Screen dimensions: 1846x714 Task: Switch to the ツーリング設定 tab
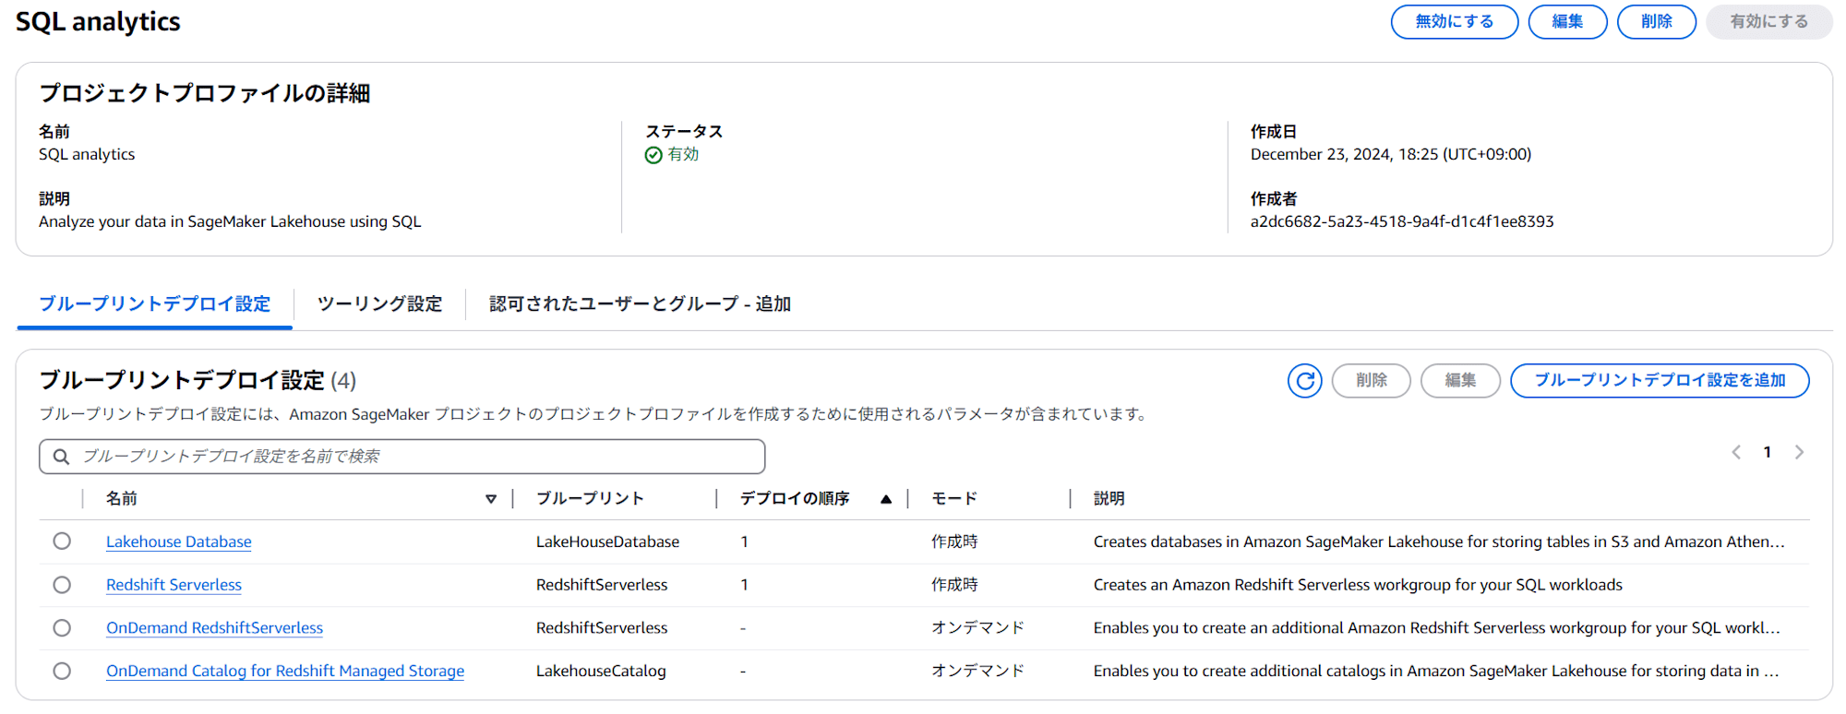point(379,304)
